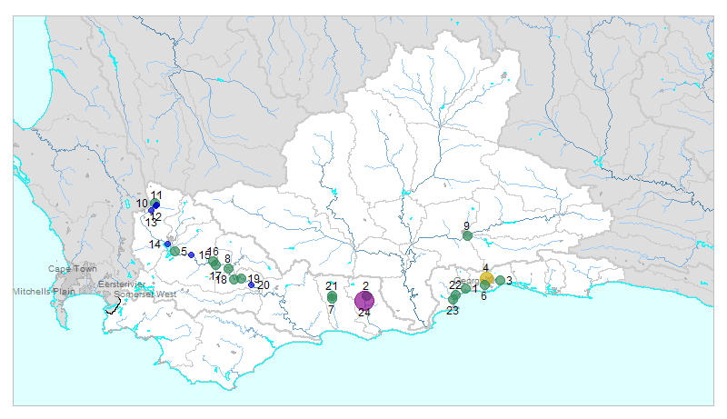Click the small blue marker between 5 and 15
The image size is (727, 419).
pos(191,254)
